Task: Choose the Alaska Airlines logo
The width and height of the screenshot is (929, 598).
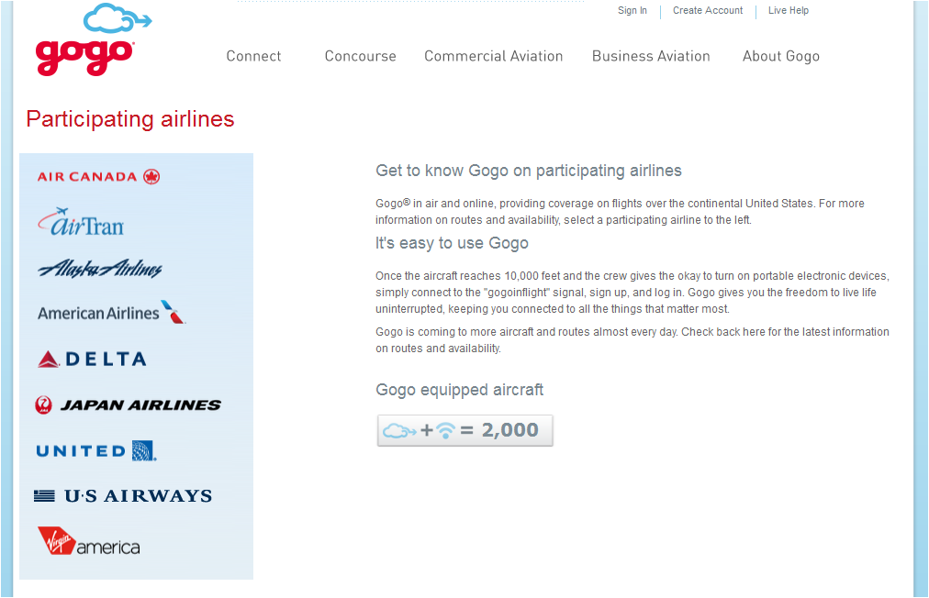Action: click(x=99, y=269)
